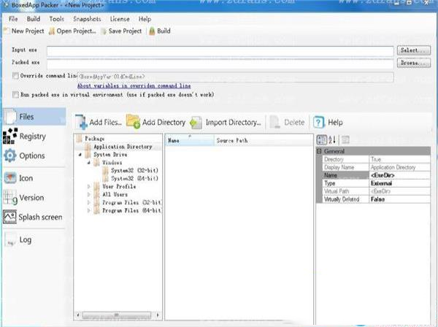Sort properties alphabetically with A-Z icon
The width and height of the screenshot is (438, 327).
pos(332,139)
